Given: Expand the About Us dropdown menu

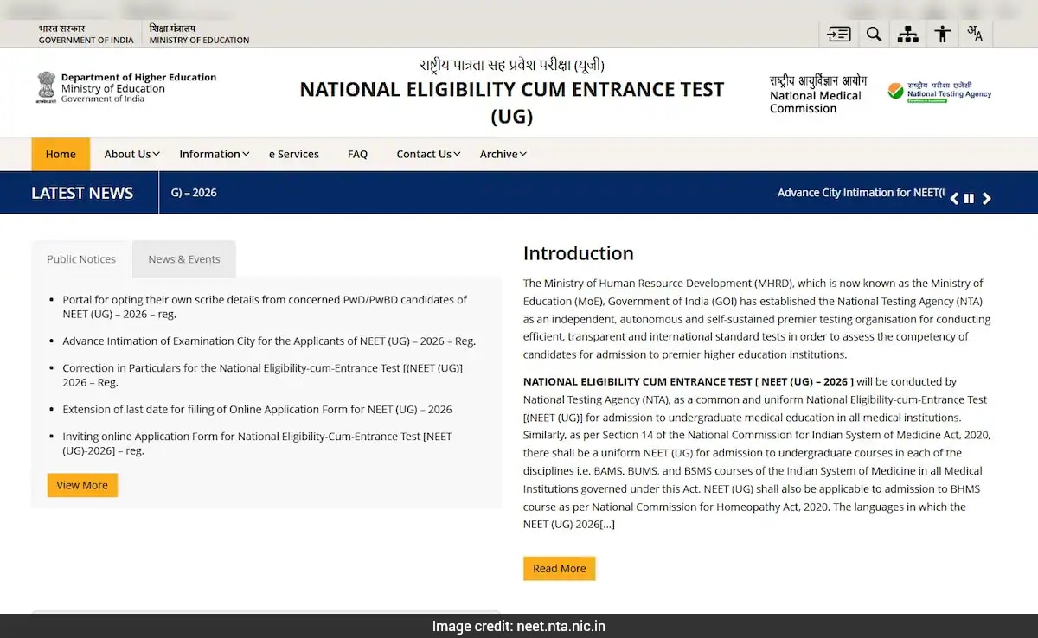Looking at the screenshot, I should [131, 154].
